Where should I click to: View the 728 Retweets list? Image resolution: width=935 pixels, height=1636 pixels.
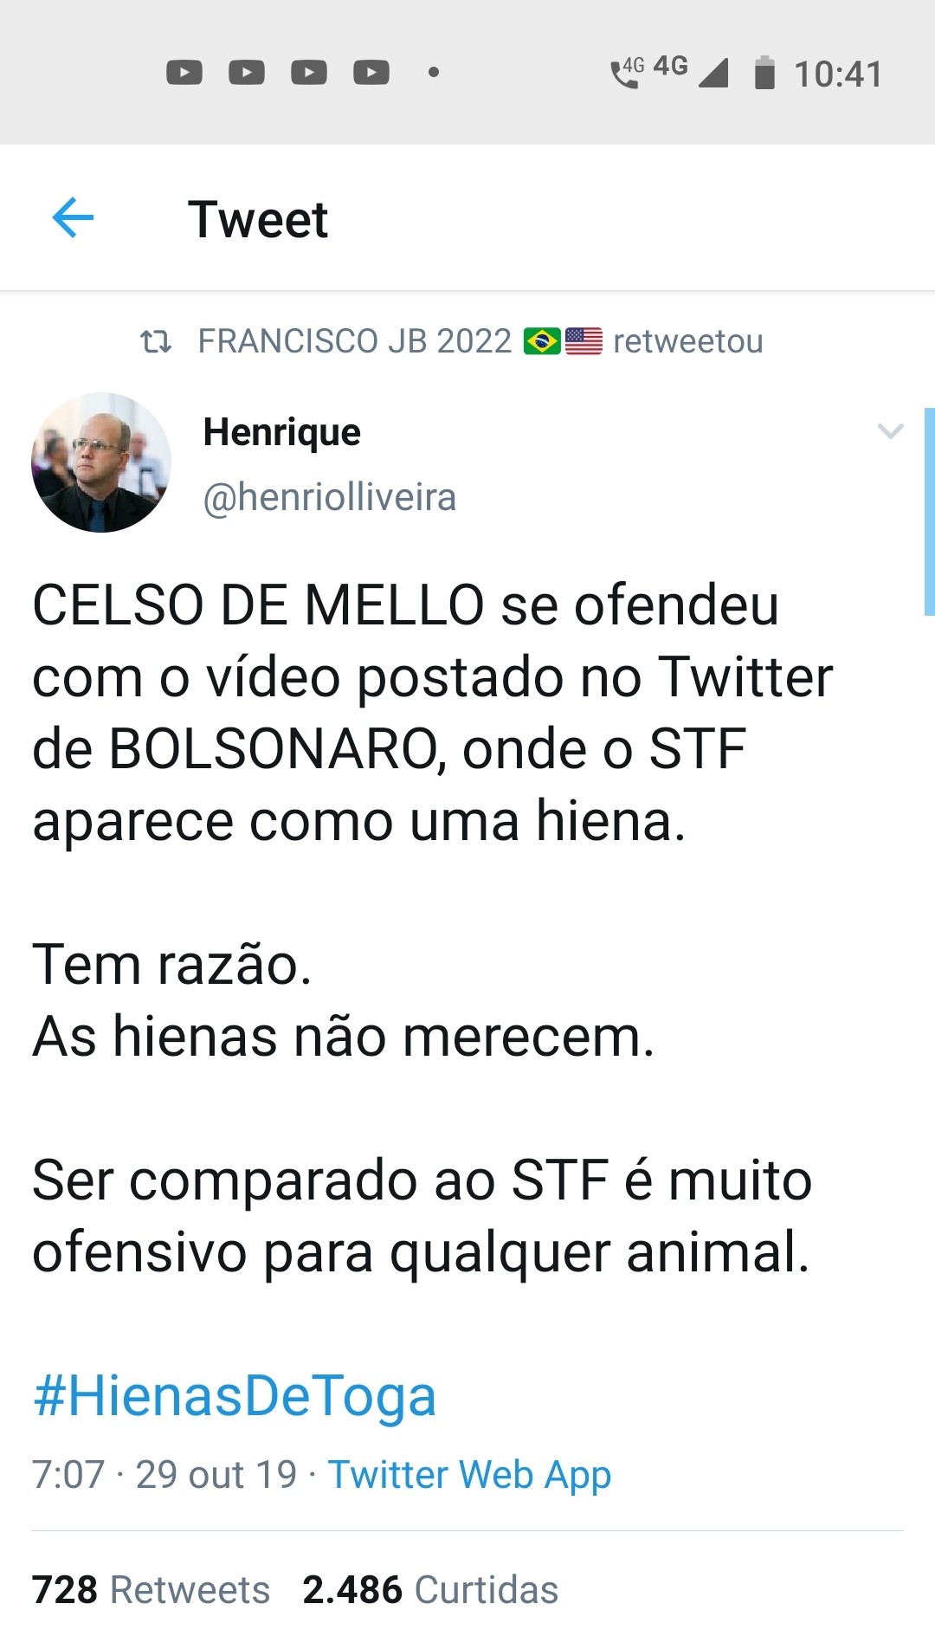pyautogui.click(x=151, y=1590)
